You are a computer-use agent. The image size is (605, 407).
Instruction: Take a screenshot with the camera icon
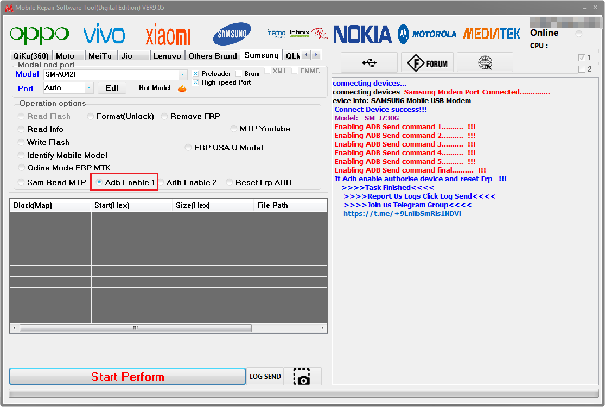(302, 377)
